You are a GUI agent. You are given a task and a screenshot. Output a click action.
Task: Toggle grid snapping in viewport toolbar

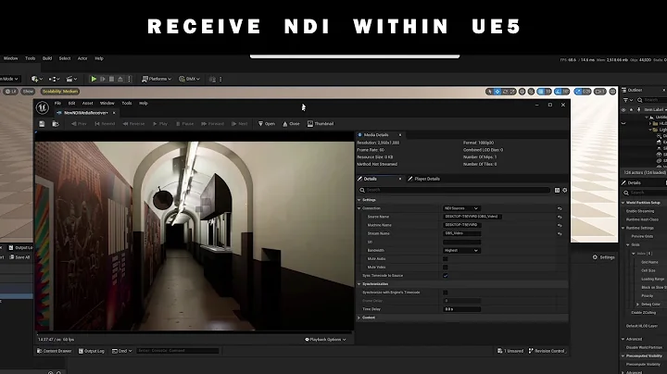click(541, 92)
